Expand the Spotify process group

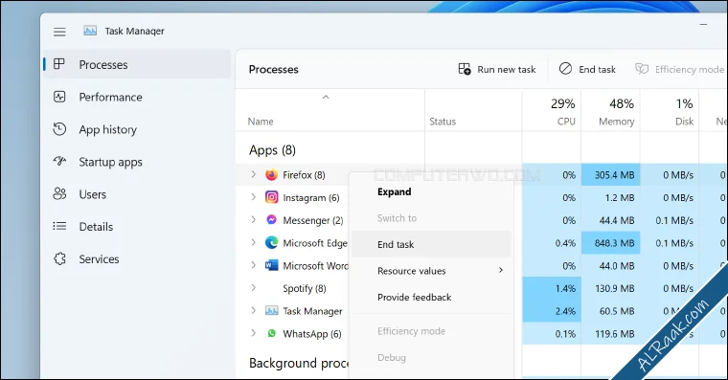(253, 288)
